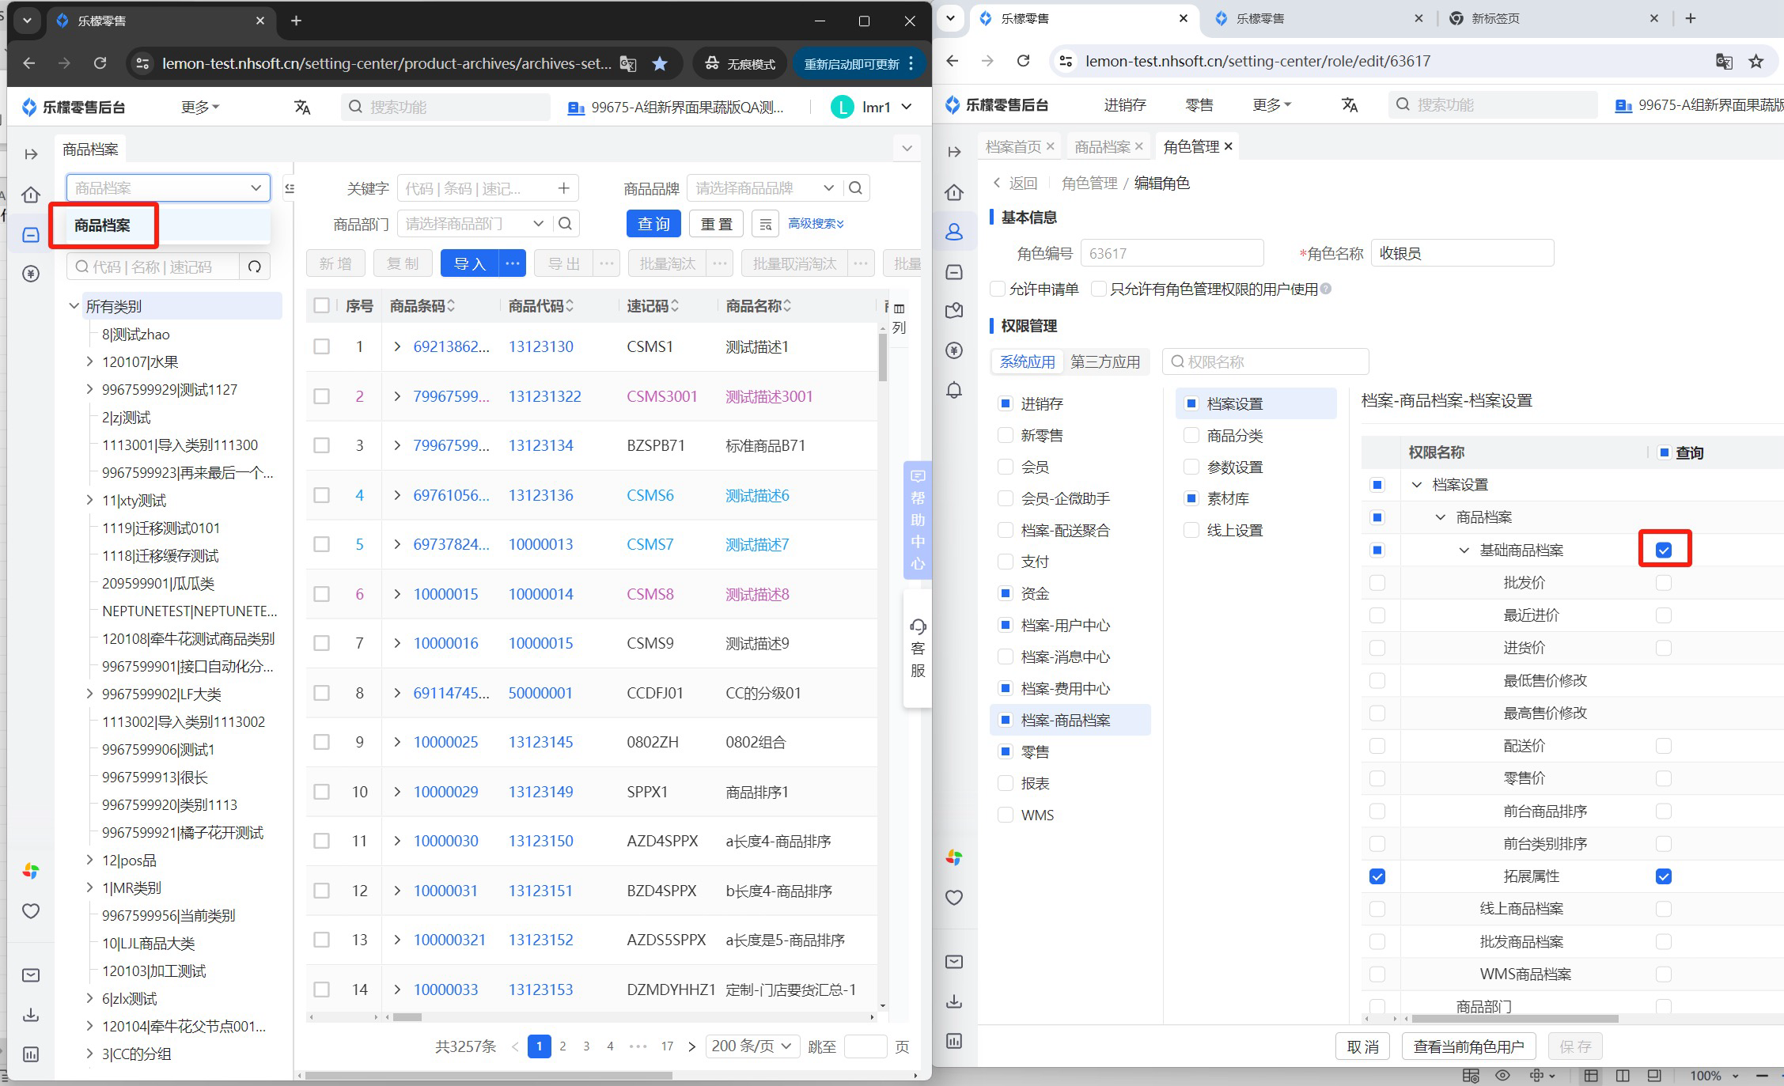Click the help icon after 只允许有角色管理权限的用户使用
Viewport: 1784px width, 1086px height.
(x=1326, y=289)
